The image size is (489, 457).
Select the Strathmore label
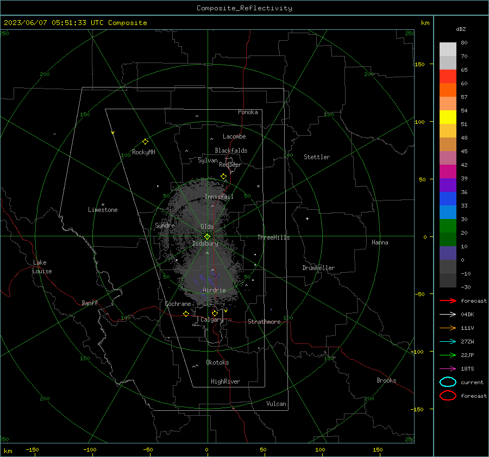pyautogui.click(x=264, y=322)
